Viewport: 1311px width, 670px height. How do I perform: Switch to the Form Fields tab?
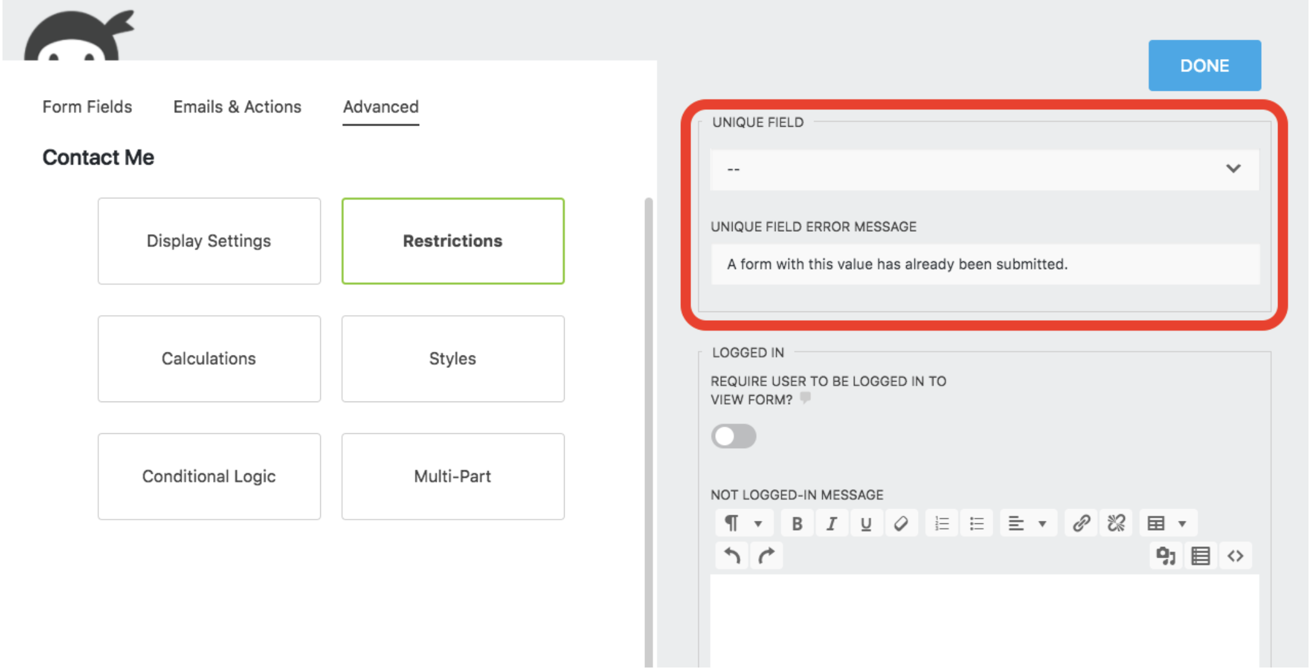[87, 107]
